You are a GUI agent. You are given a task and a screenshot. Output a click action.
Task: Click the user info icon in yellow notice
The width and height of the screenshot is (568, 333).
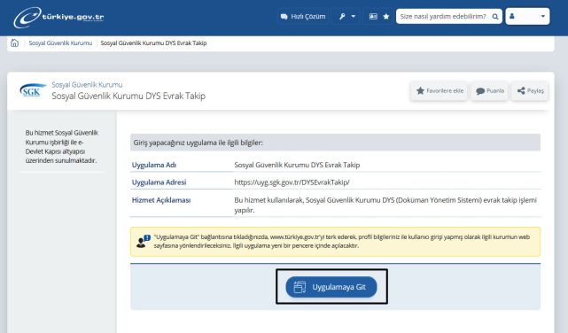(x=143, y=242)
